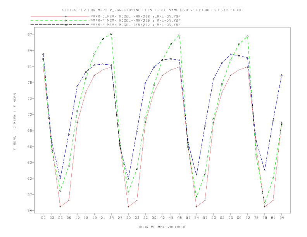Click the 57 tick on the vertical axis
The height and width of the screenshot is (237, 307).
point(30,194)
